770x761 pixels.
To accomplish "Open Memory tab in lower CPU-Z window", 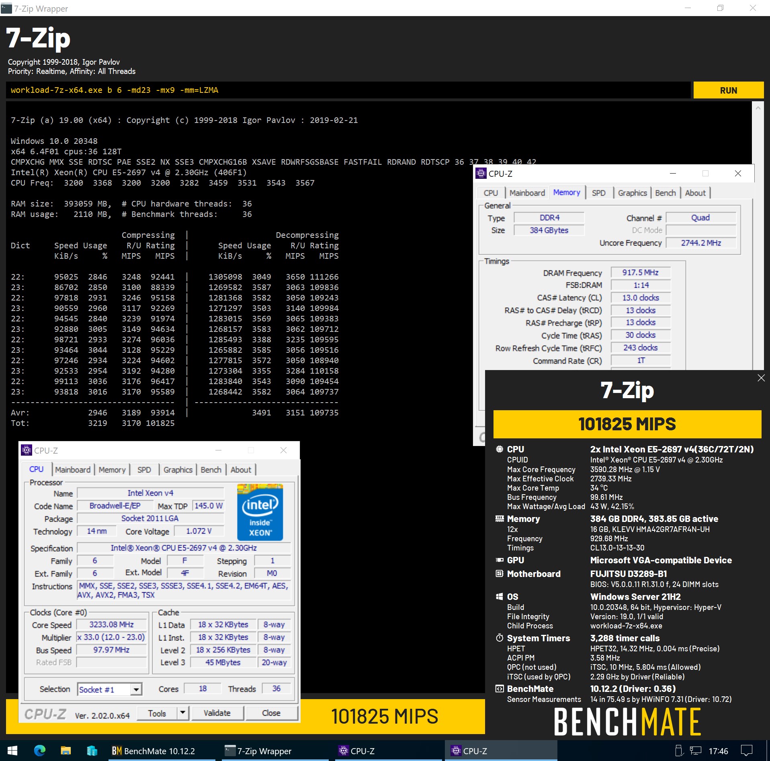I will click(x=112, y=470).
